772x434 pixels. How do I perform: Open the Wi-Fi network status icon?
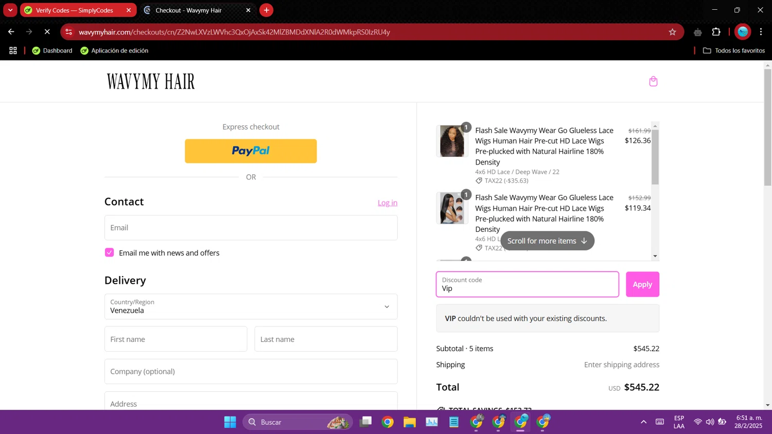[698, 422]
